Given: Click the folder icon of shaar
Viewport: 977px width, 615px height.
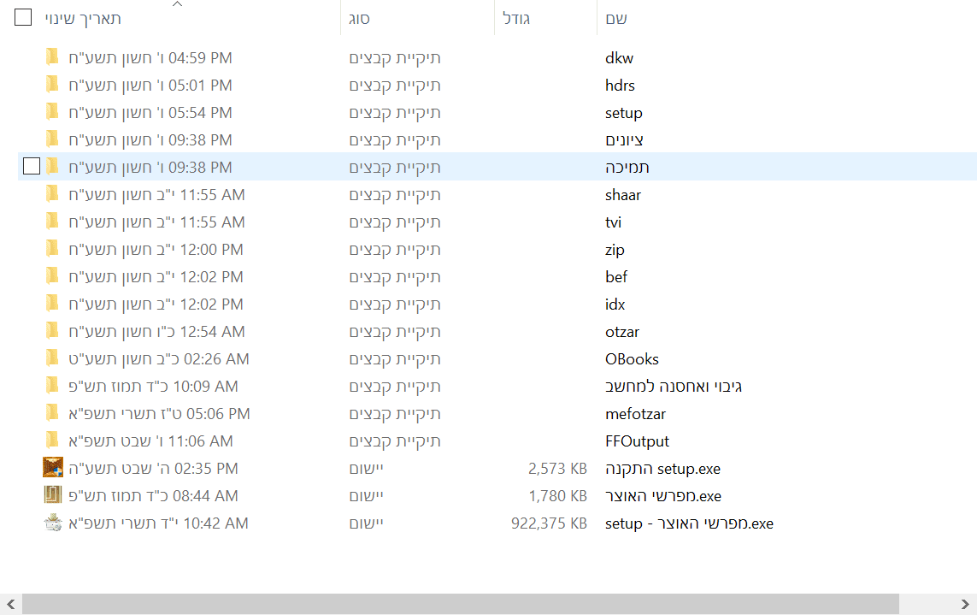Looking at the screenshot, I should pyautogui.click(x=52, y=195).
